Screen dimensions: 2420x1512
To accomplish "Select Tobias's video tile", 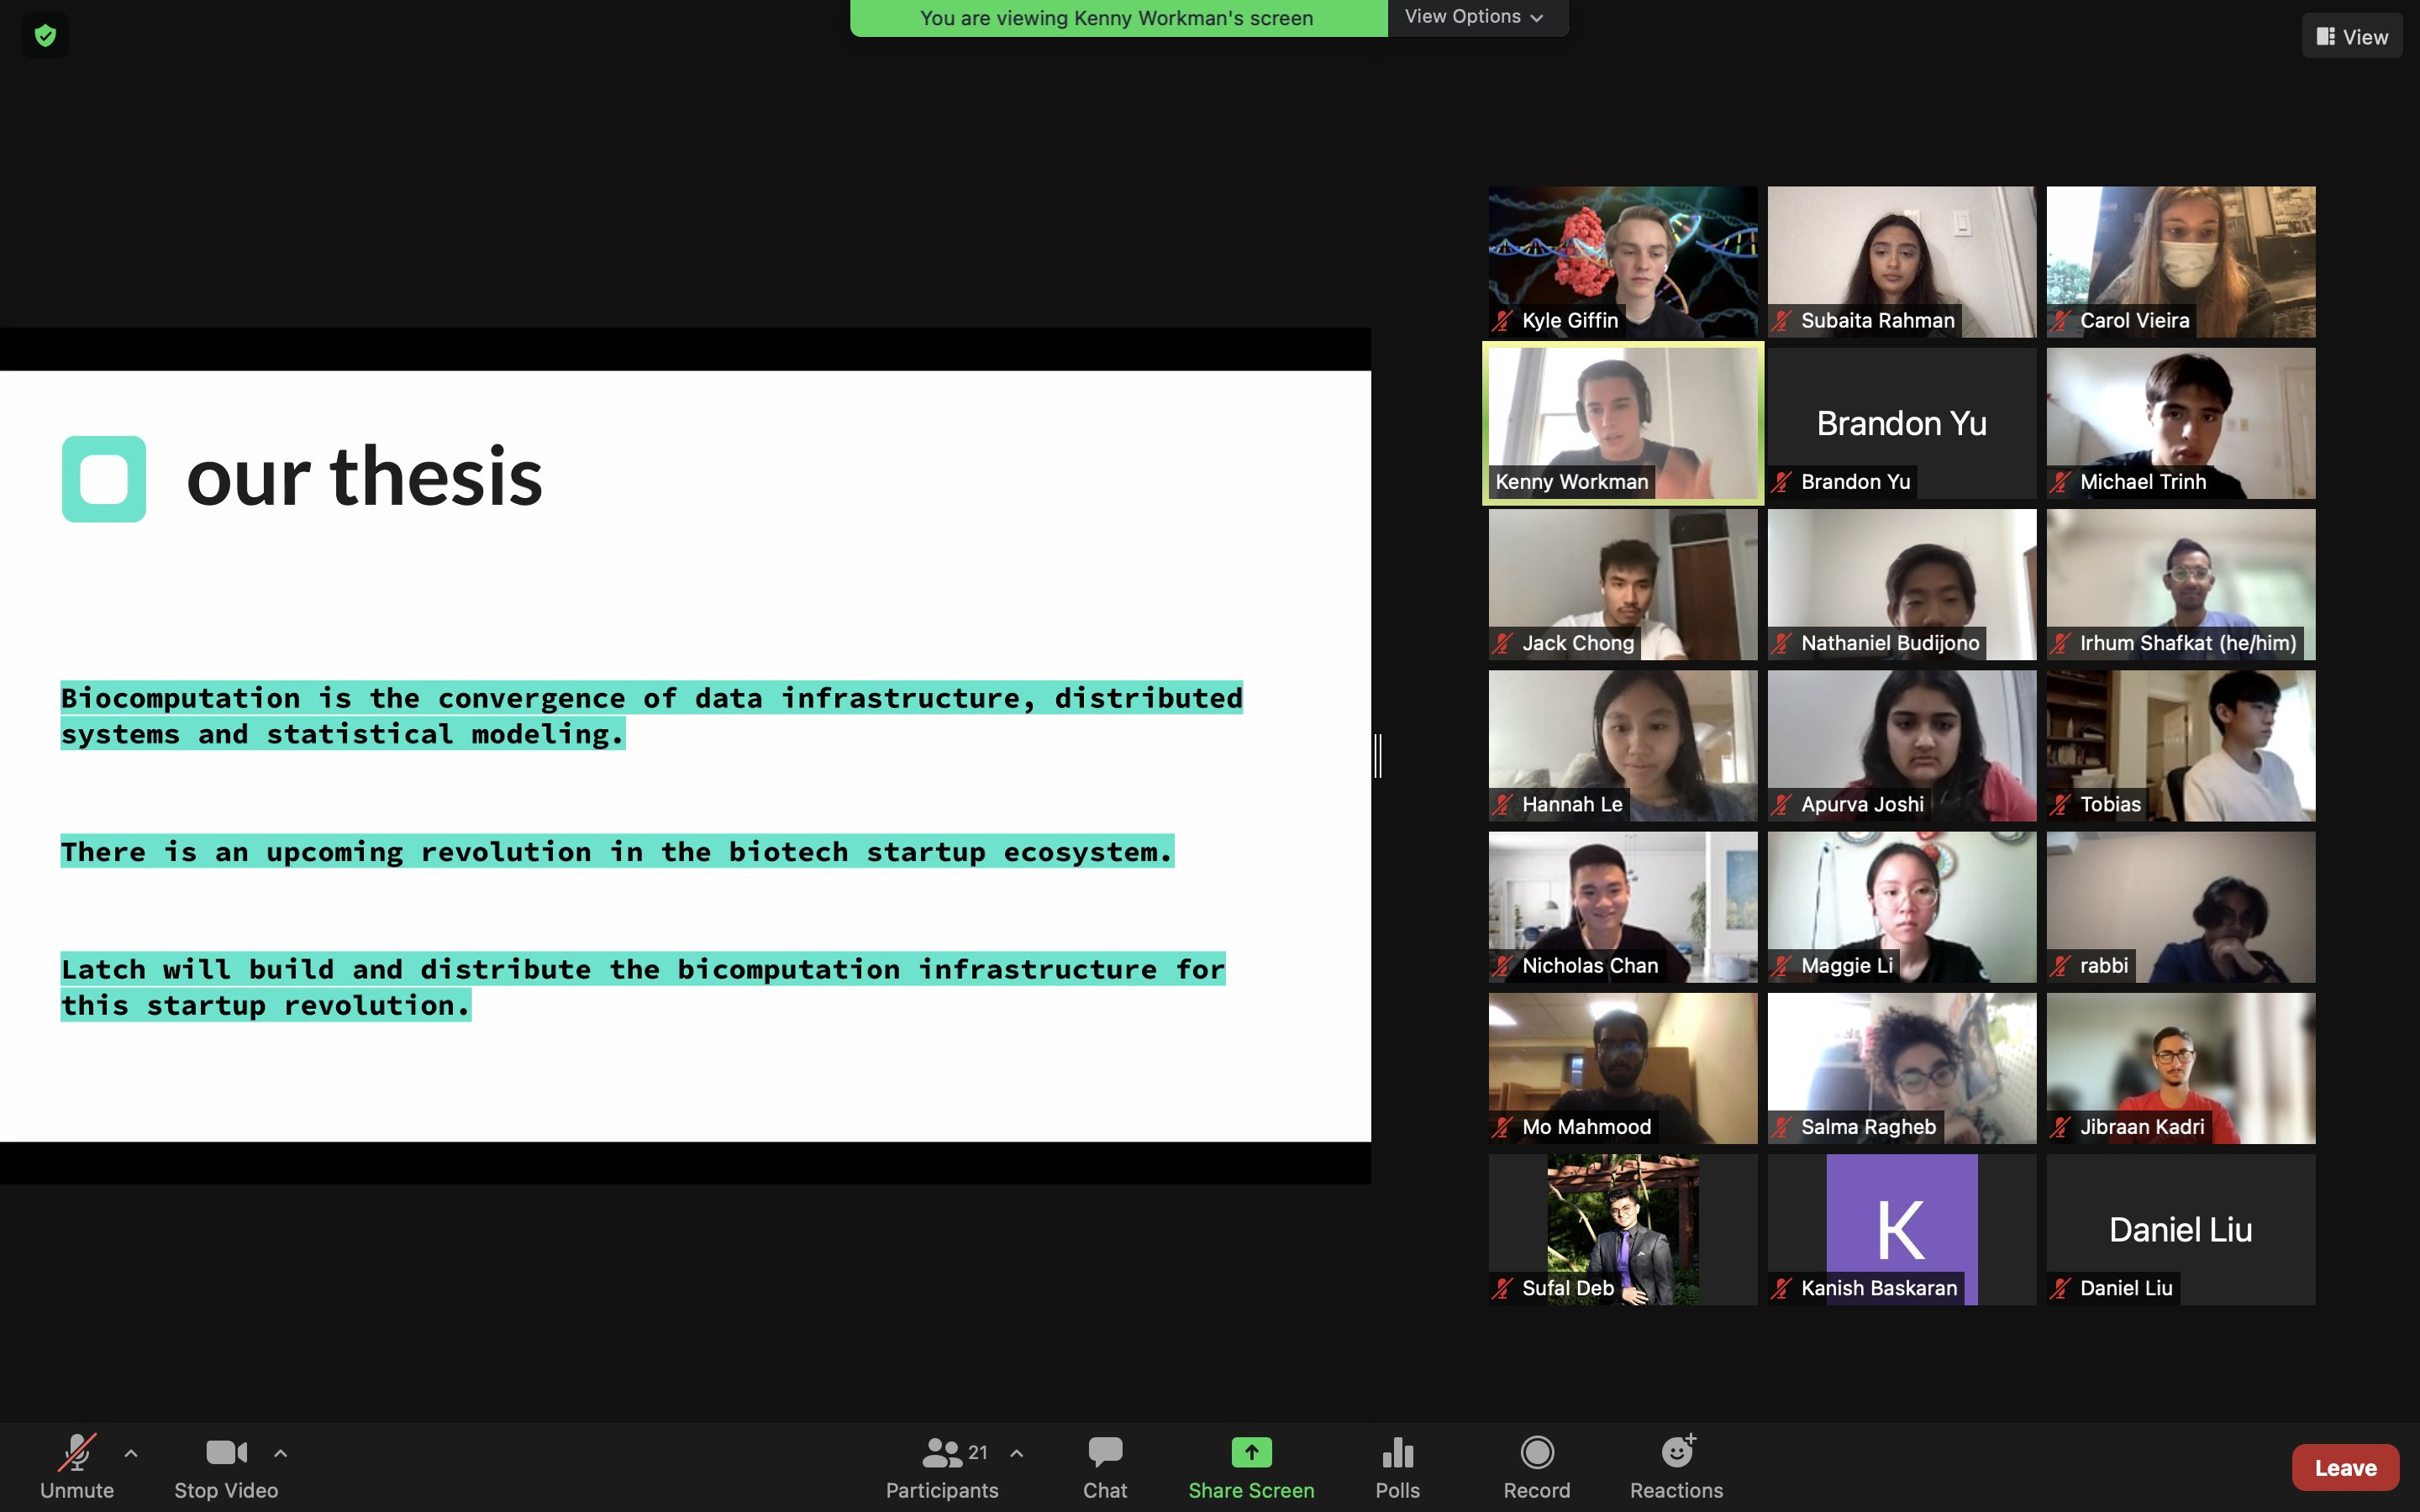I will point(2180,746).
